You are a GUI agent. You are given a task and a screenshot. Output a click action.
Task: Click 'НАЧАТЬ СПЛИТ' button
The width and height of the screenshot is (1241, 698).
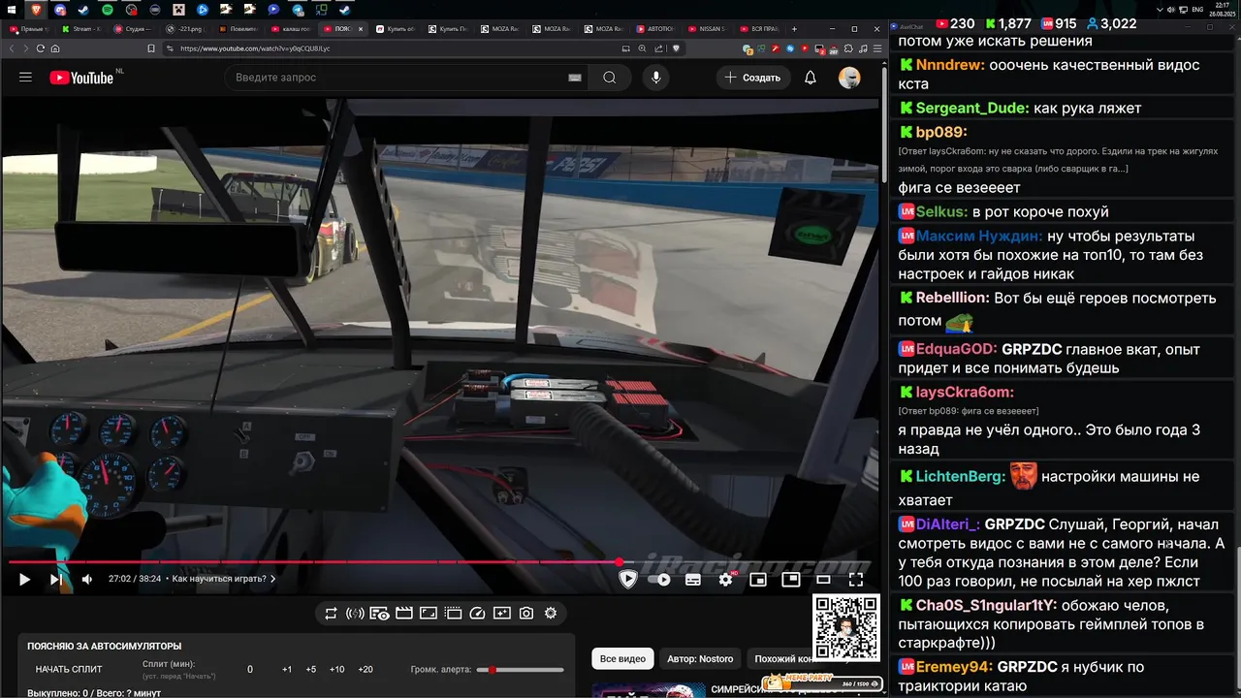(x=69, y=669)
